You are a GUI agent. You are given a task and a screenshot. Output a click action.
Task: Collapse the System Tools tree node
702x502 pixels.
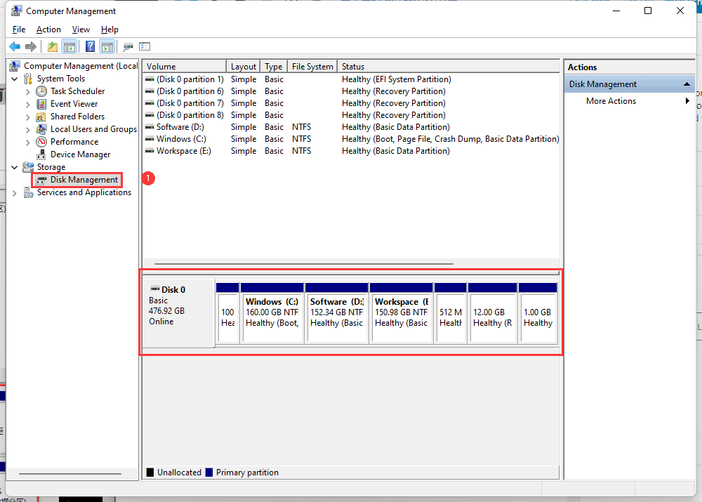coord(15,79)
